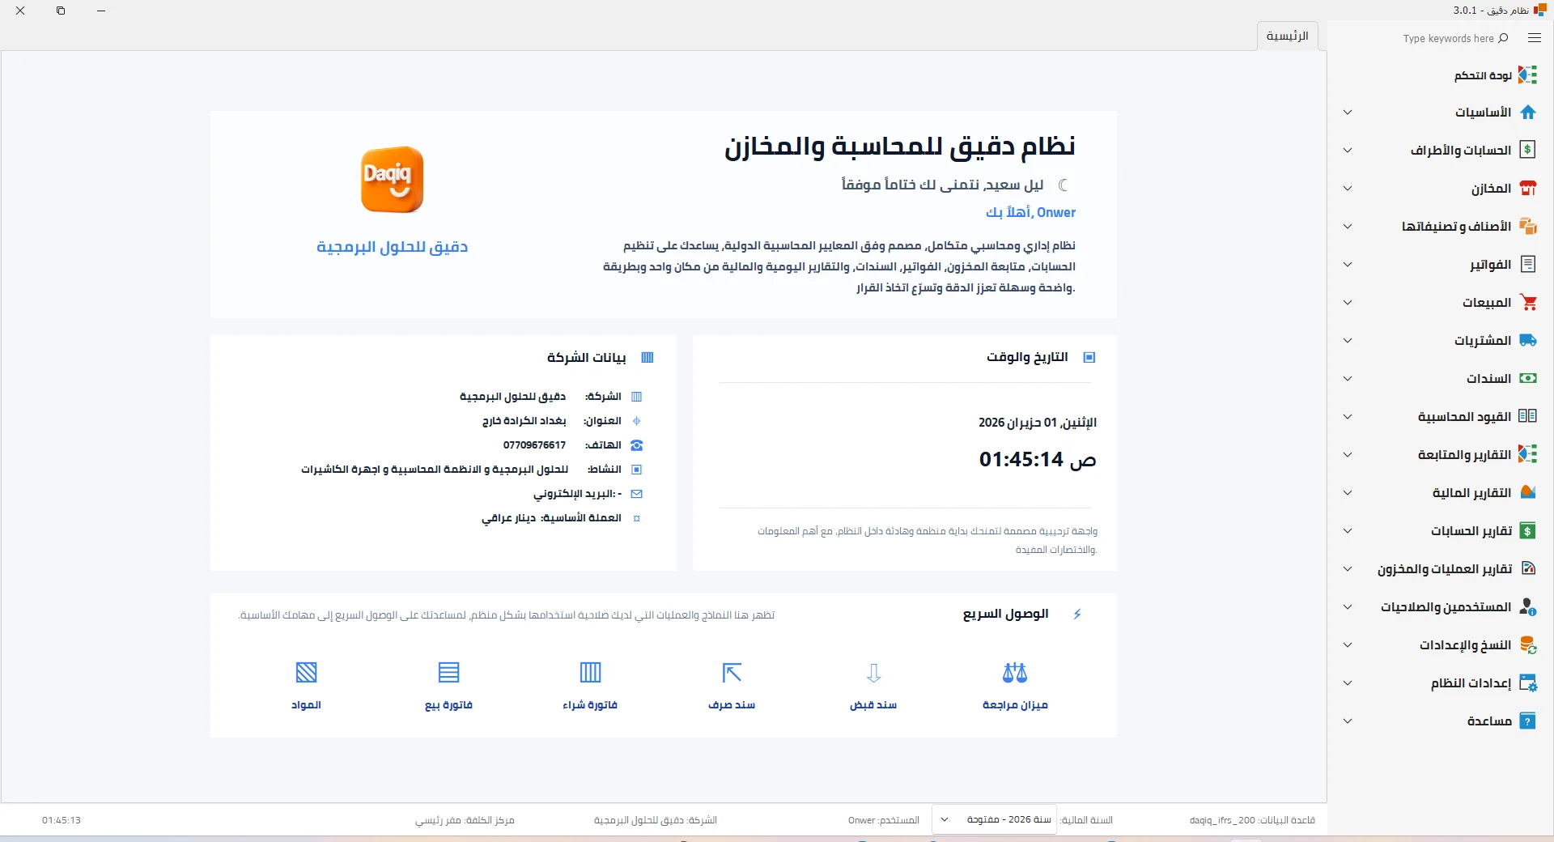Image resolution: width=1554 pixels, height=842 pixels.
Task: Click the فاتورة بيع label
Action: click(x=448, y=705)
